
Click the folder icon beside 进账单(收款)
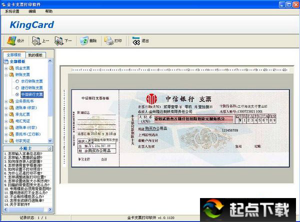11,108
